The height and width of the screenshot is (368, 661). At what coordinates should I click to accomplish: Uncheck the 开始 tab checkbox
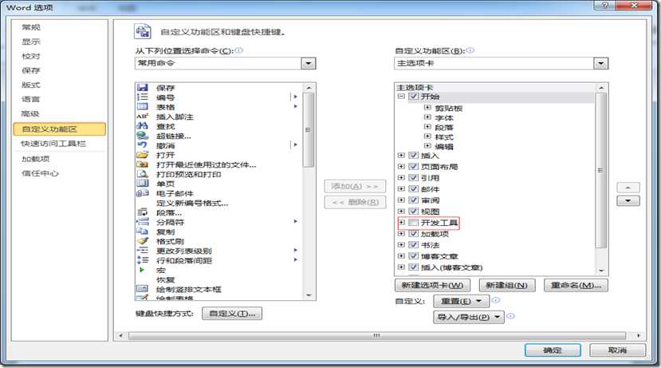(x=414, y=97)
